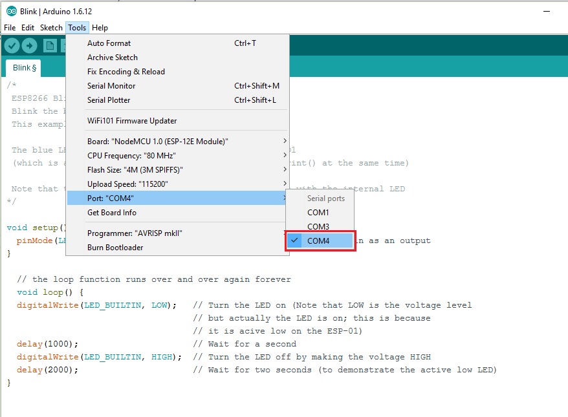This screenshot has height=417, width=568.
Task: Launch WiFi101 Firmware Updater
Action: point(177,121)
